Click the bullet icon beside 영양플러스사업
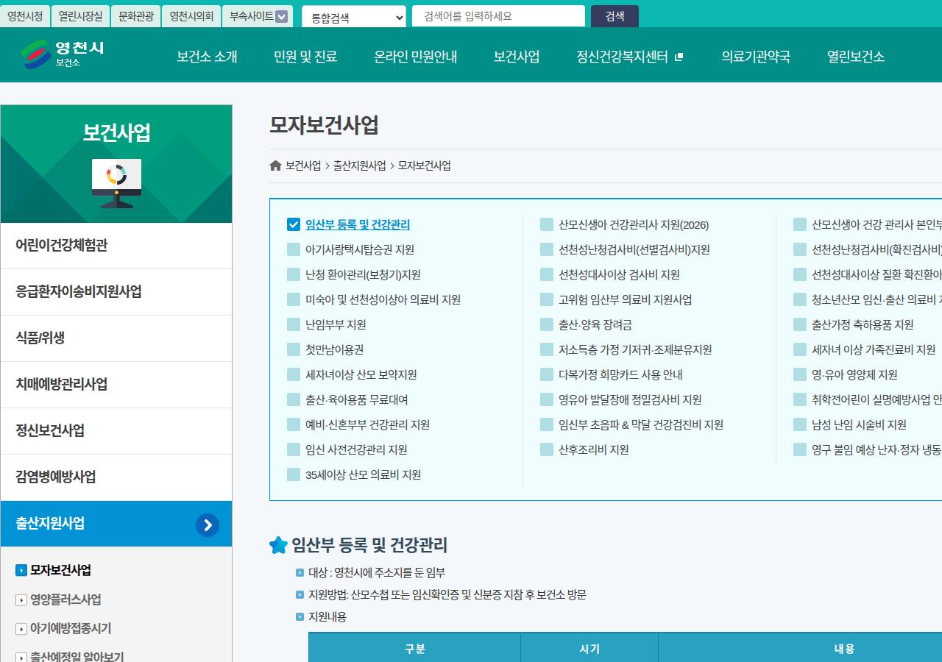Viewport: 942px width, 662px height. coord(21,599)
